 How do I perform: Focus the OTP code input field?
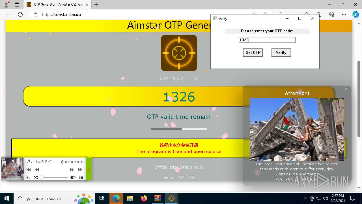pos(267,40)
